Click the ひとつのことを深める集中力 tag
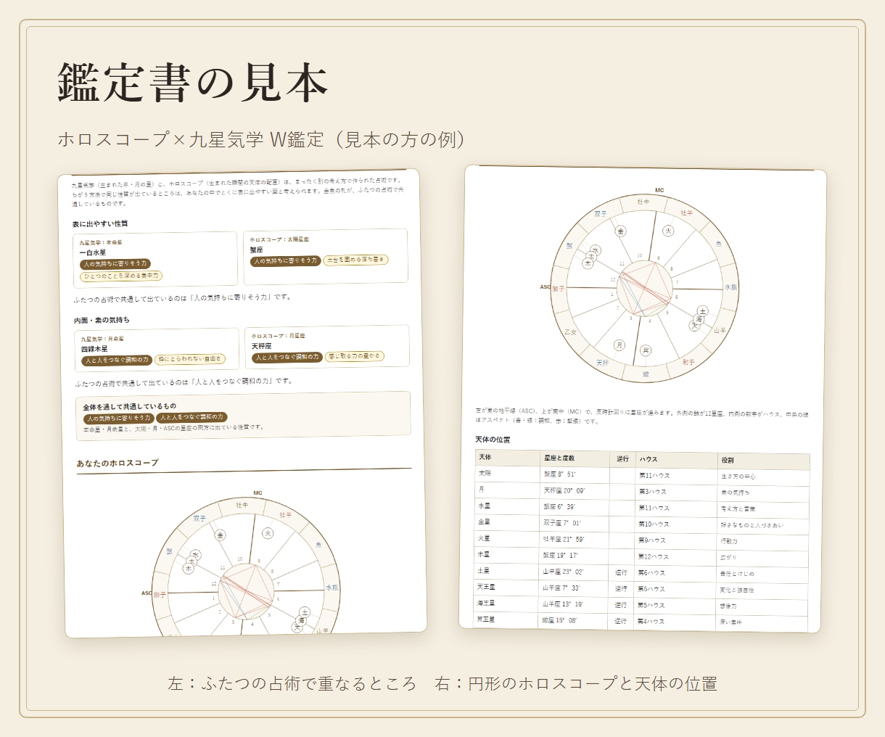This screenshot has height=737, width=885. point(120,276)
